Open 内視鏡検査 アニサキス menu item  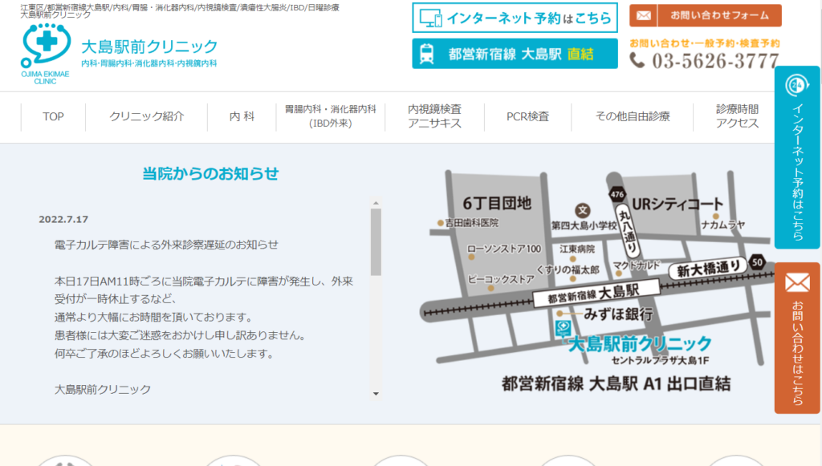click(434, 116)
